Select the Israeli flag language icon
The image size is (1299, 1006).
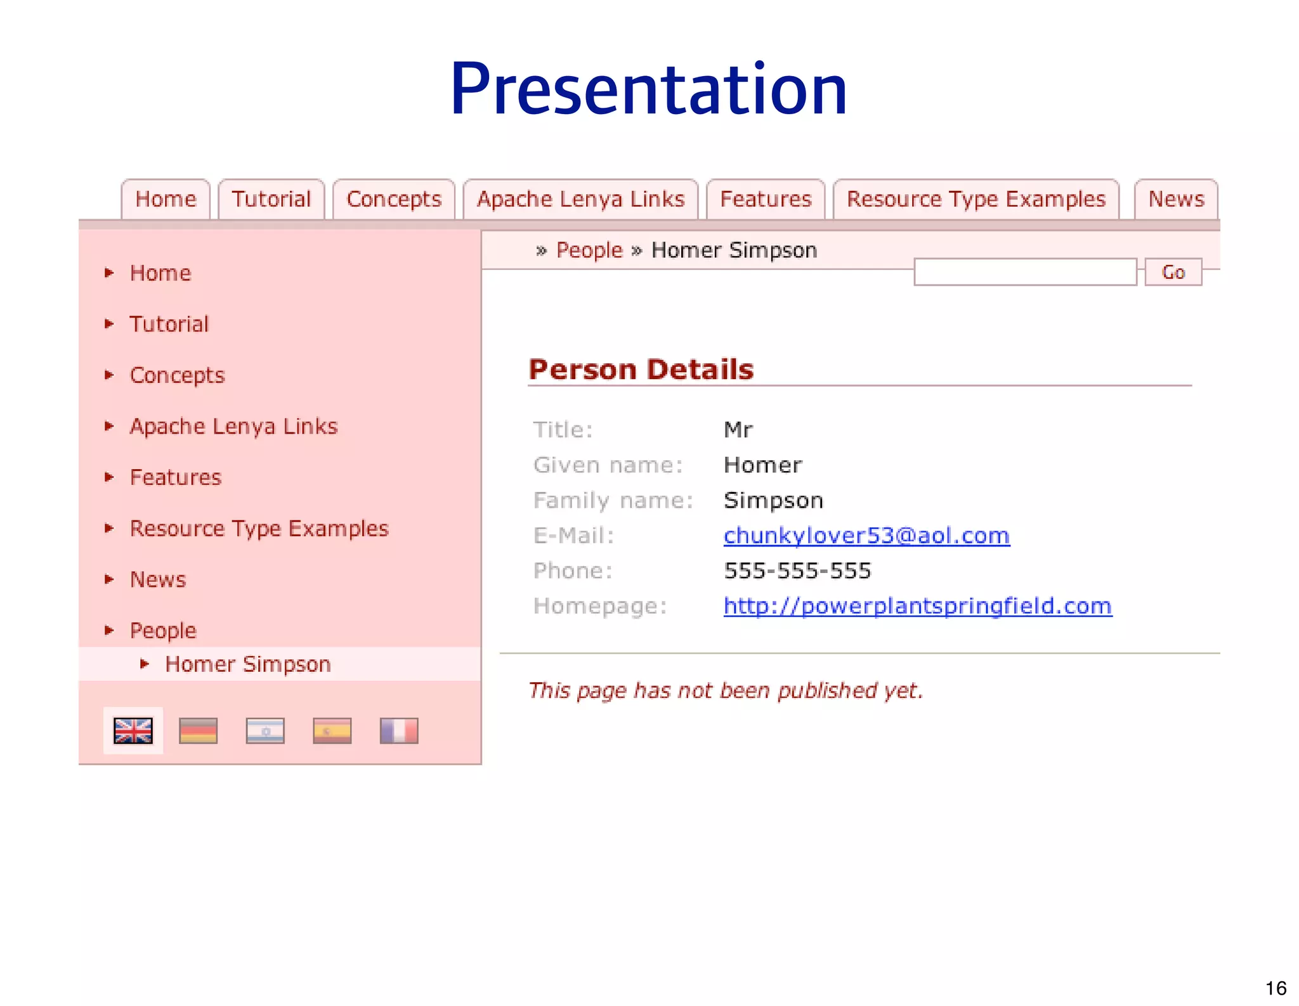(265, 731)
